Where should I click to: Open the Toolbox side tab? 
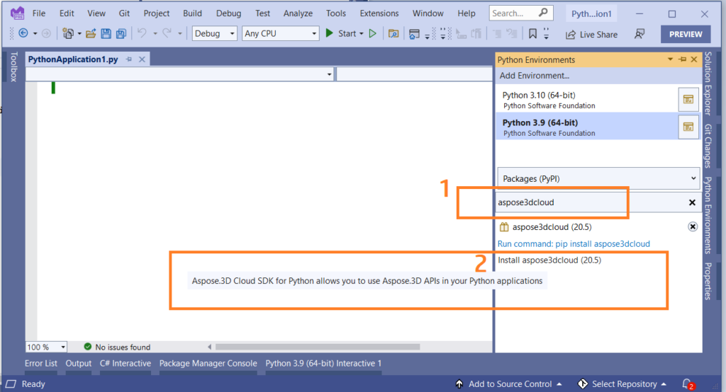[13, 67]
